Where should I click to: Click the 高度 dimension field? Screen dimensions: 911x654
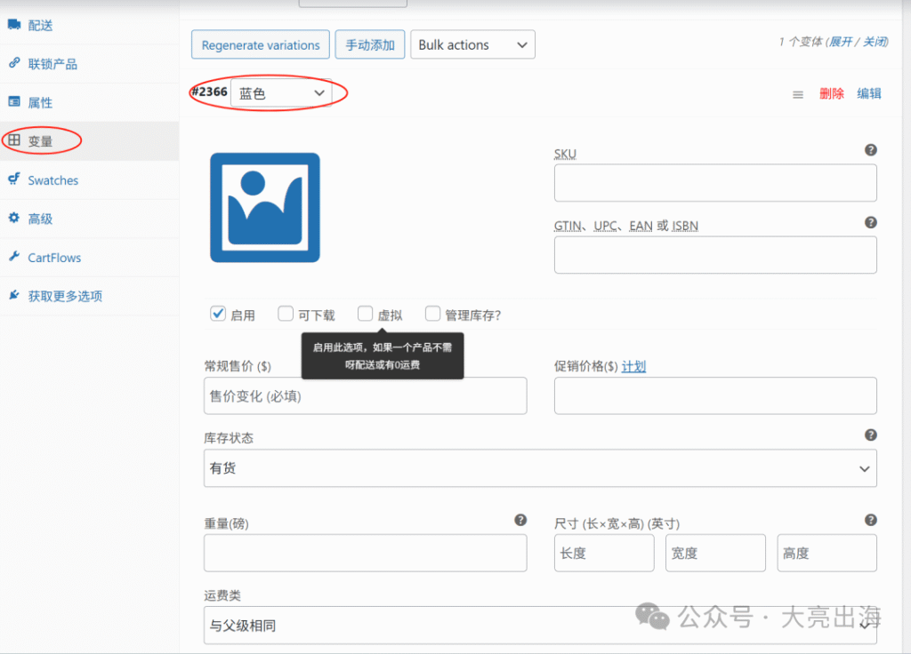pyautogui.click(x=826, y=553)
